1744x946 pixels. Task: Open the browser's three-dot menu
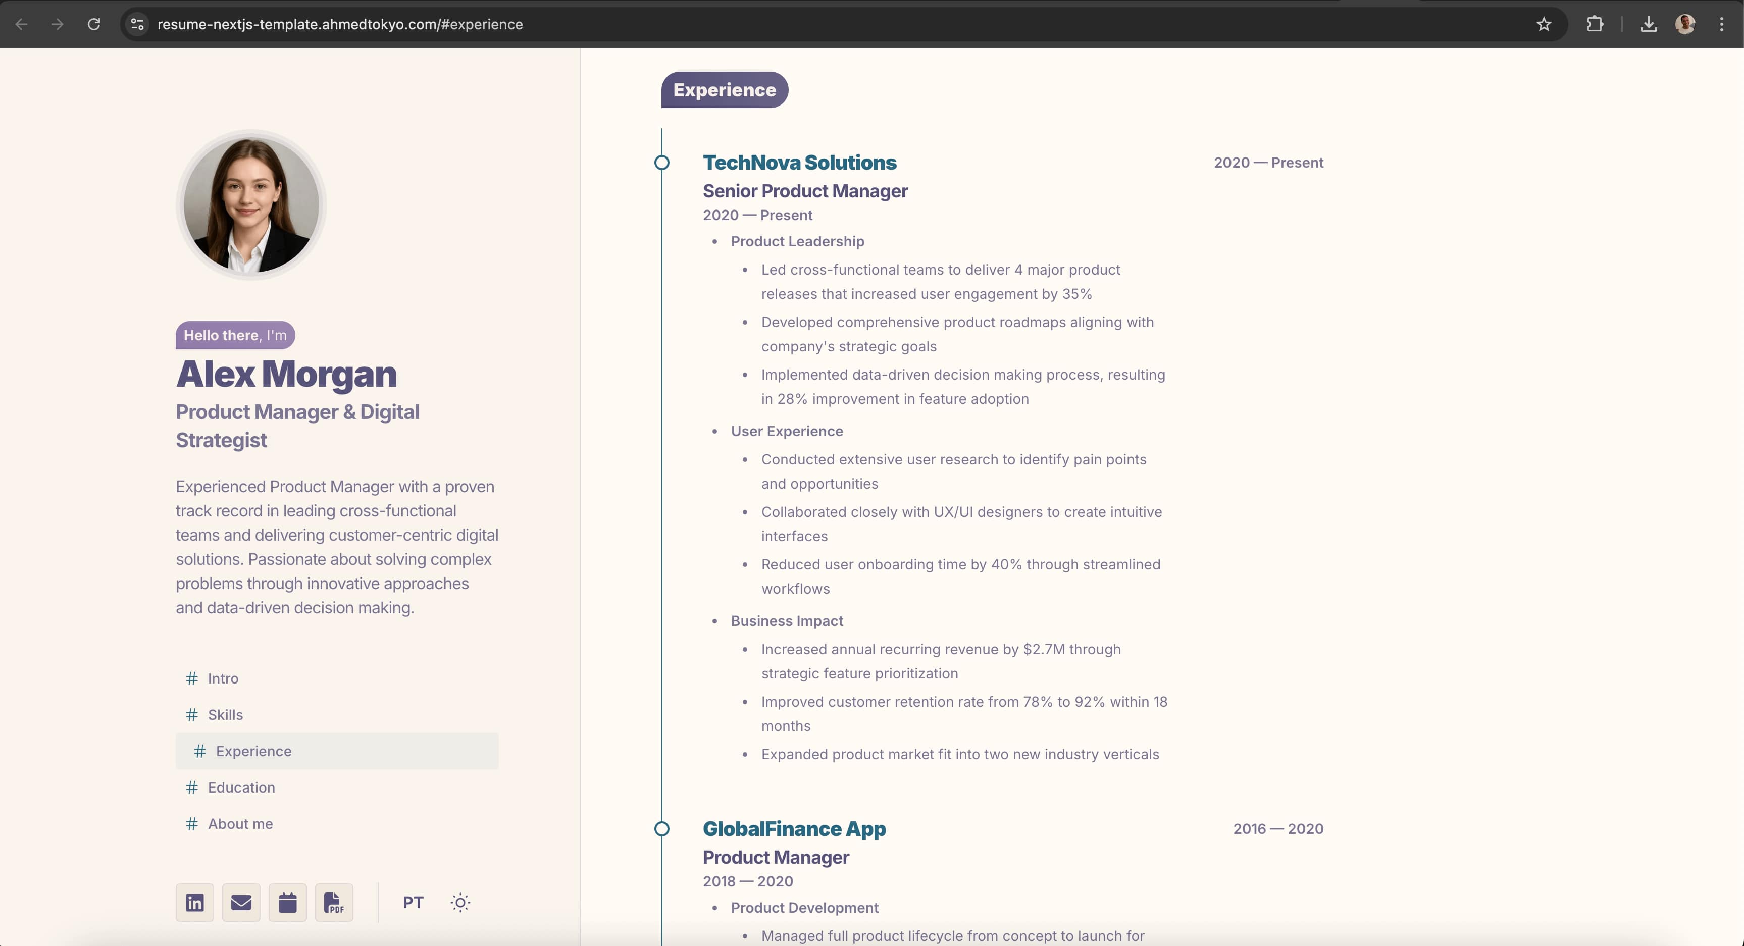pyautogui.click(x=1722, y=24)
